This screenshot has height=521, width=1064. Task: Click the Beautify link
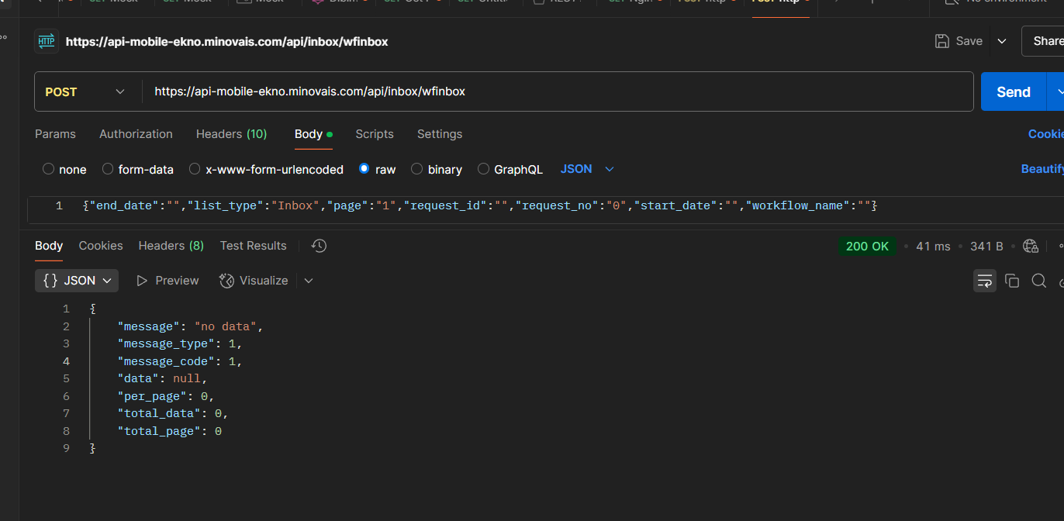[x=1042, y=169]
